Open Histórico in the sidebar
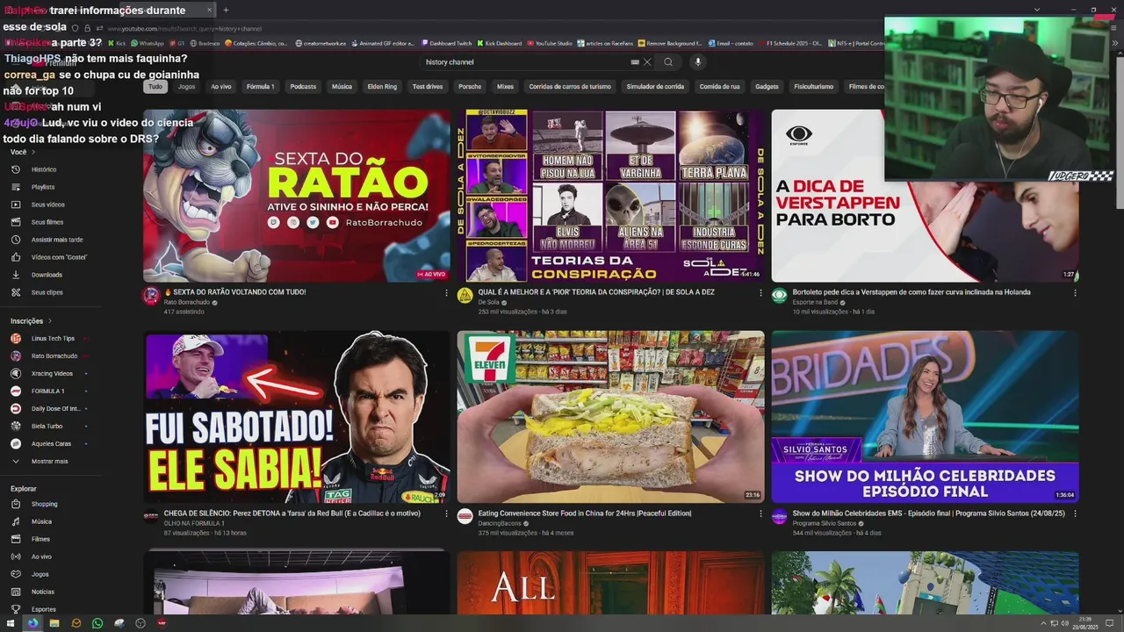 (x=44, y=169)
